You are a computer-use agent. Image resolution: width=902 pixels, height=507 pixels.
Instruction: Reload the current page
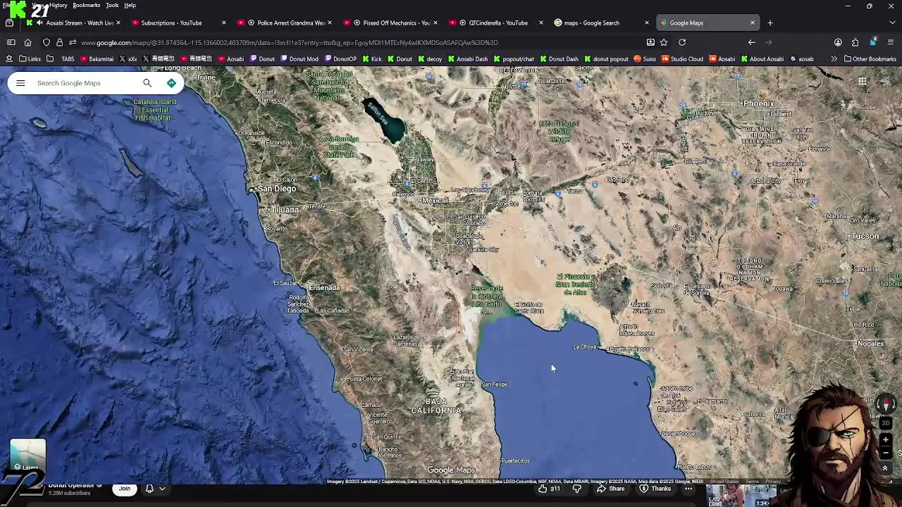pos(682,42)
